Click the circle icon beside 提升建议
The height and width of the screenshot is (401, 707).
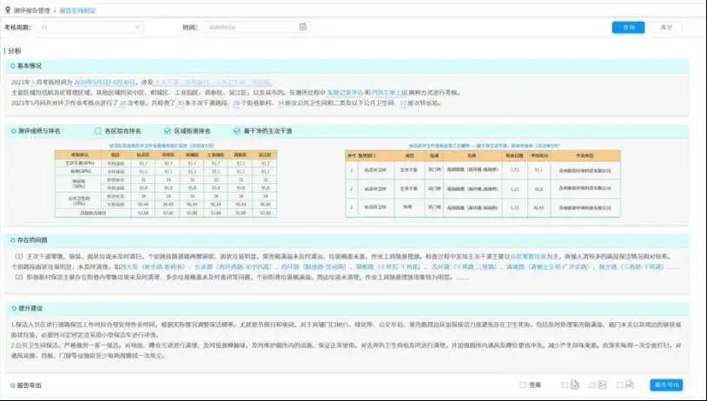[12, 308]
